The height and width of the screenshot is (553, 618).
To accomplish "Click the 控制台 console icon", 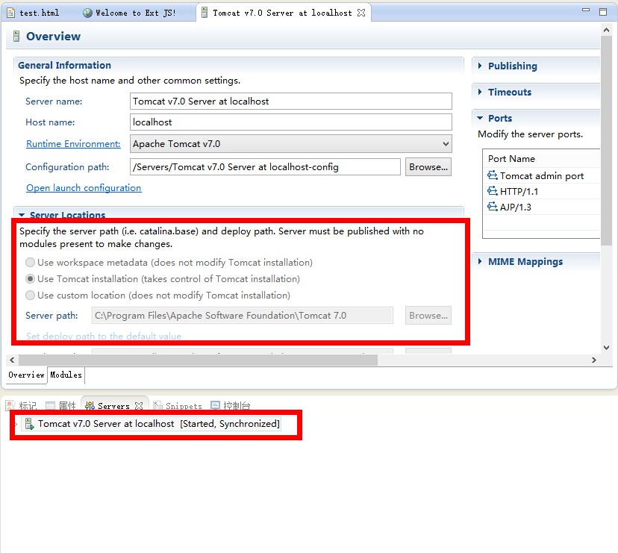I will click(215, 405).
